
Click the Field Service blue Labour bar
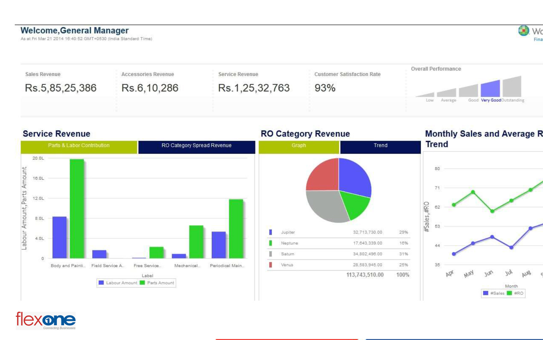(99, 254)
